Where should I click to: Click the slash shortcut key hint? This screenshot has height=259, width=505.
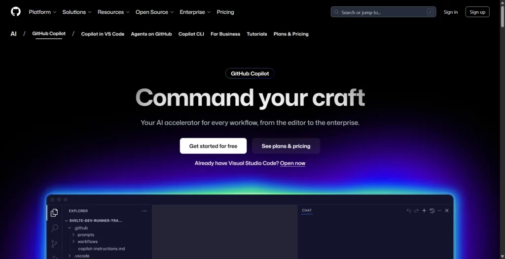430,12
